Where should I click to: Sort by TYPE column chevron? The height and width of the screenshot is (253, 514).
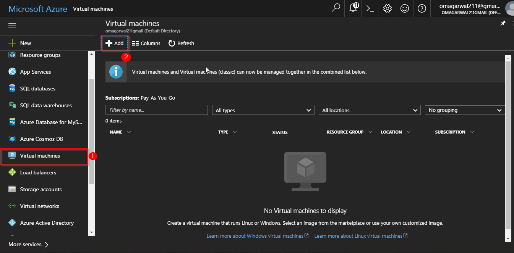click(235, 132)
